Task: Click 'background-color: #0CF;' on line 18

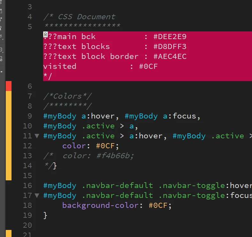Action: click(117, 206)
